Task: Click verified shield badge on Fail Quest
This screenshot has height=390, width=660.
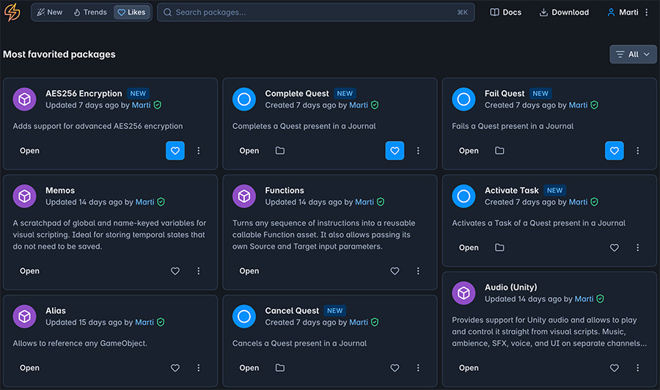Action: click(594, 105)
